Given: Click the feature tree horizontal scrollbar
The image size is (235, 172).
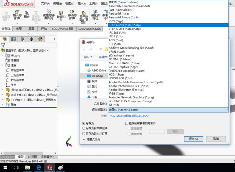Looking at the screenshot, I should pyautogui.click(x=23, y=153).
